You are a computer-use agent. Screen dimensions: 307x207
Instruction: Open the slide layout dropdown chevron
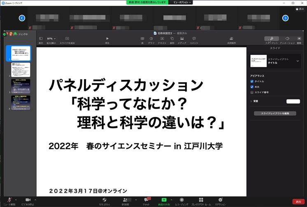coord(298,61)
